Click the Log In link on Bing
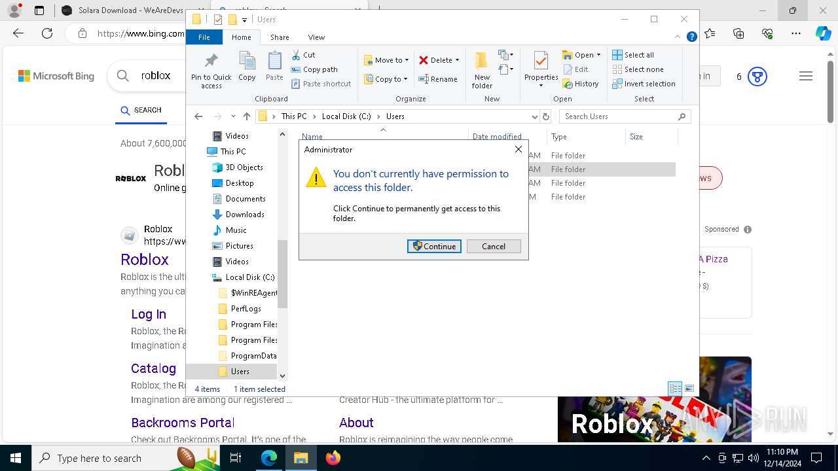 [149, 314]
